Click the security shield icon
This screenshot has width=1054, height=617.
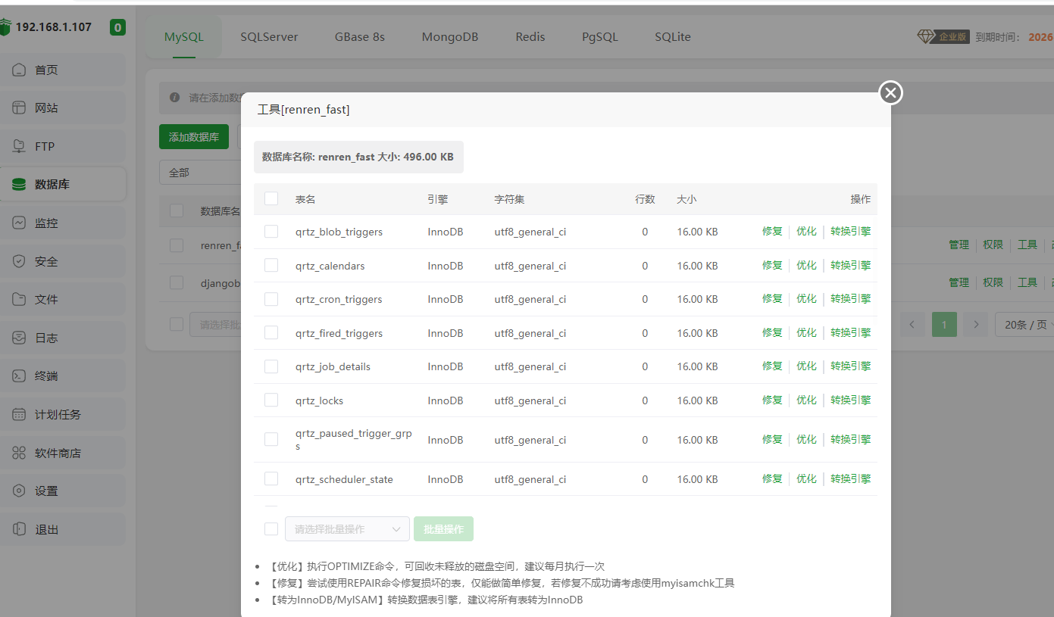(x=20, y=261)
